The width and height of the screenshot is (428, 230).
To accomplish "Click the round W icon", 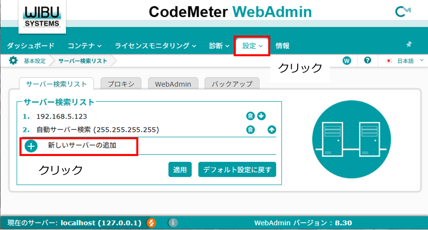I will click(x=347, y=61).
